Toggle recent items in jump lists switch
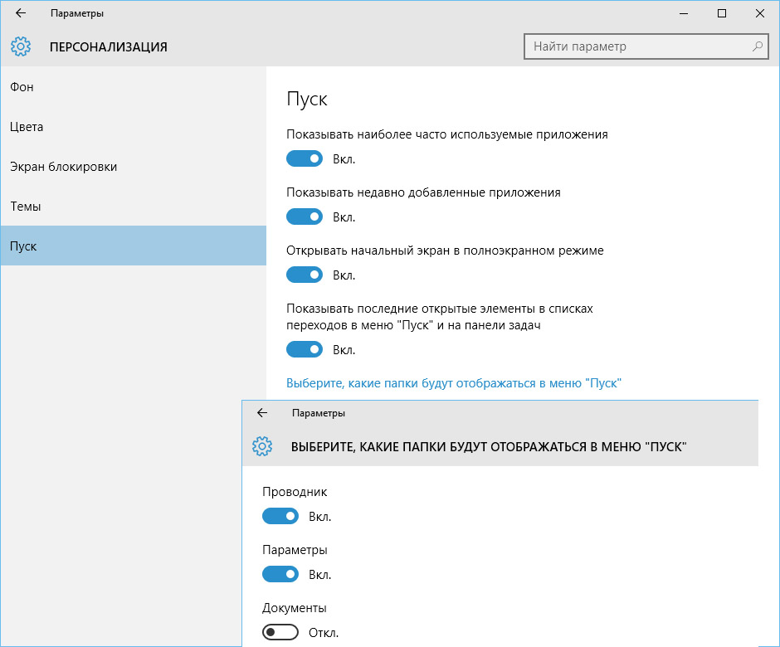 [x=305, y=349]
